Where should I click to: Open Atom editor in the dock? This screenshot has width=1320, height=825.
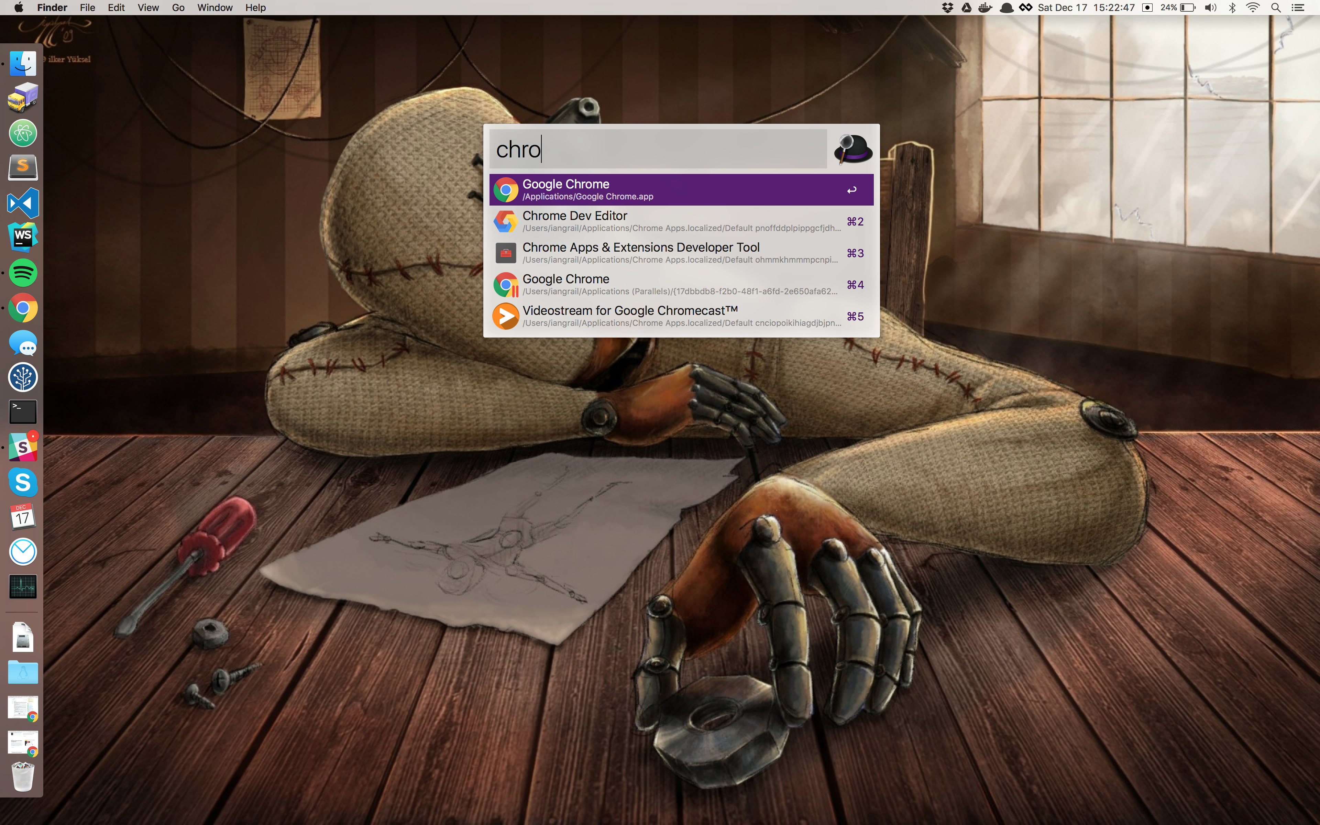coord(23,133)
